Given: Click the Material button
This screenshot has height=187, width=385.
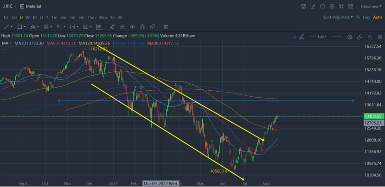Looking at the screenshot, I should point(31,6).
